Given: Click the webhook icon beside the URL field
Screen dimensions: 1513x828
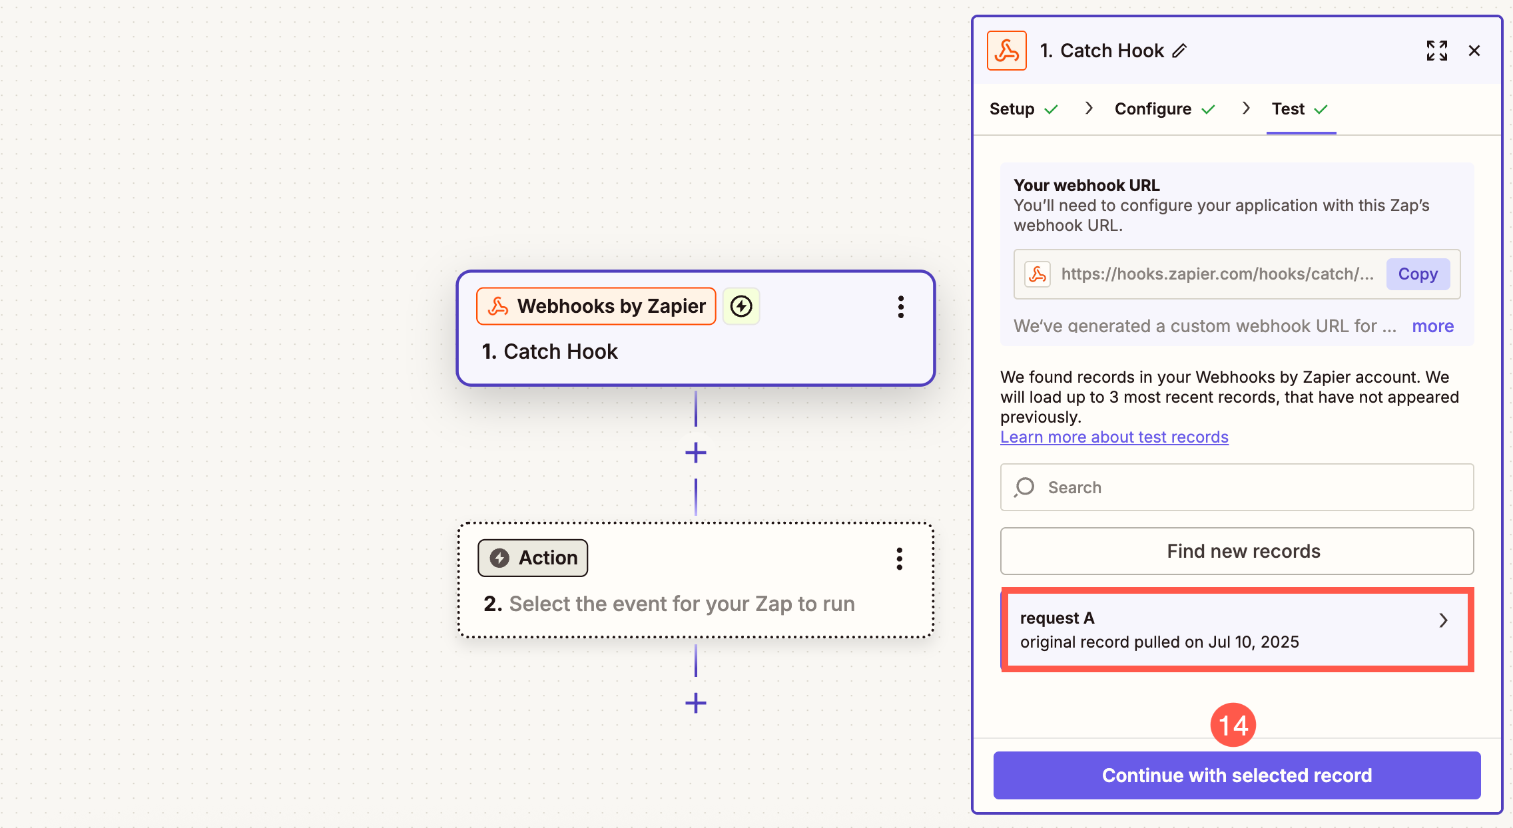Looking at the screenshot, I should [x=1038, y=274].
